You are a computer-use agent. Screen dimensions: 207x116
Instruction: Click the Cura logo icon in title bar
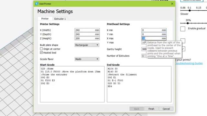tap(37, 4)
